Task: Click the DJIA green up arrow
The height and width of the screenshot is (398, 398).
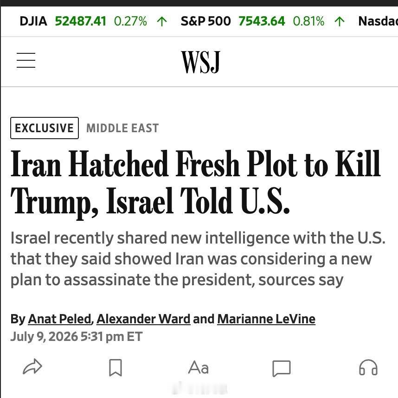Action: coord(162,21)
